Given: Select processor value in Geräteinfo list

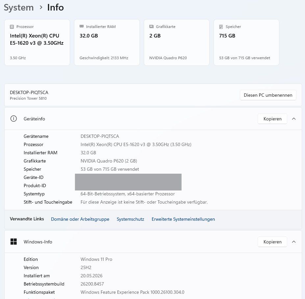Looking at the screenshot, I should [x=136, y=144].
